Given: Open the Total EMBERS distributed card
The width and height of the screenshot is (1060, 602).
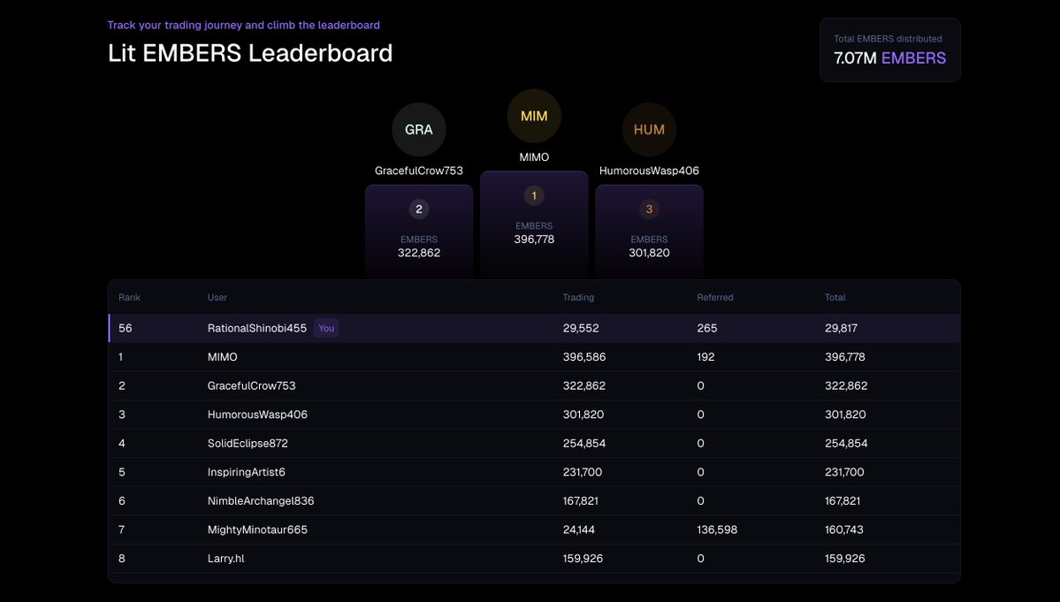Looking at the screenshot, I should (x=889, y=50).
